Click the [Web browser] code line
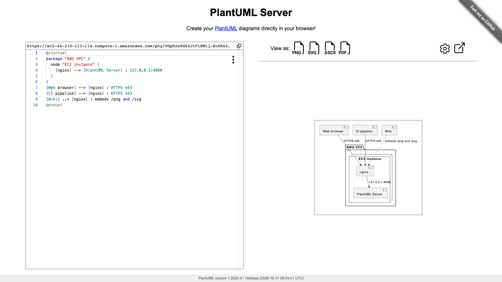The width and height of the screenshot is (502, 282). [89, 88]
